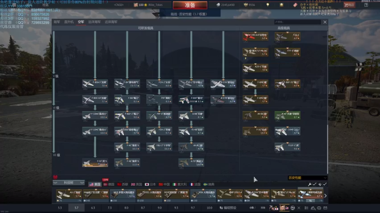Viewport: 380px width, 213px height.
Task: Click the lightbulb hint icon in top bar
Action: [x=268, y=5]
